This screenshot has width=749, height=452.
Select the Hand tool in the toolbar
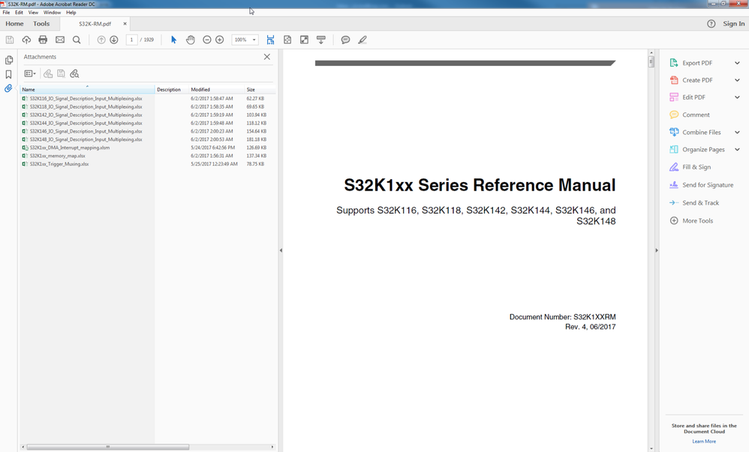[x=191, y=40]
